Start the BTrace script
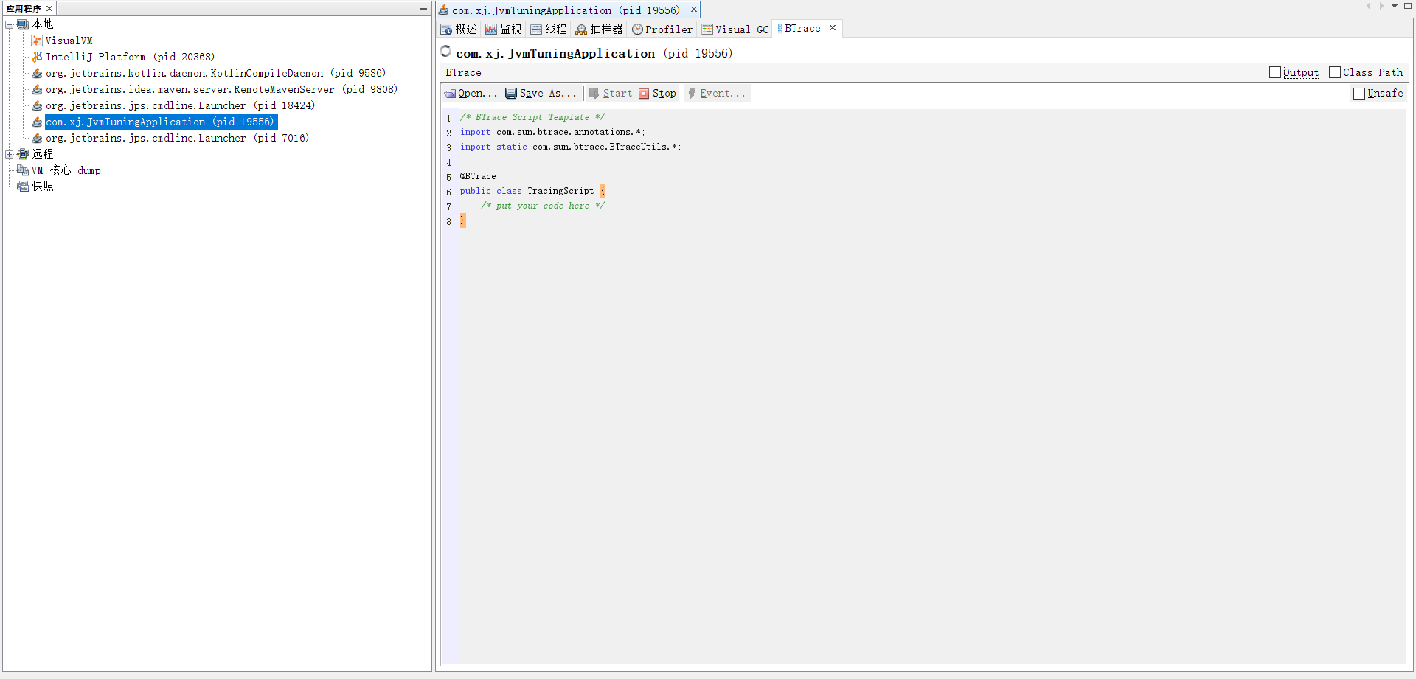The width and height of the screenshot is (1416, 679). click(x=611, y=94)
